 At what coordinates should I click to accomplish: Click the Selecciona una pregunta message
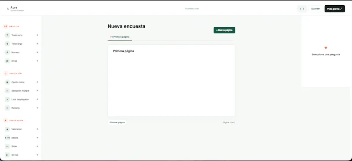(x=326, y=54)
